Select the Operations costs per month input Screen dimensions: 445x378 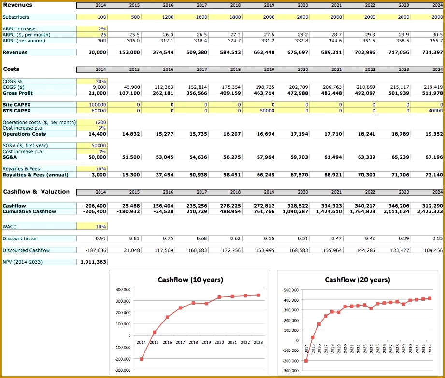(x=93, y=123)
